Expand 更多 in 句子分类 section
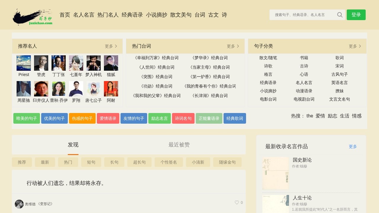379x213 pixels. 353,46
